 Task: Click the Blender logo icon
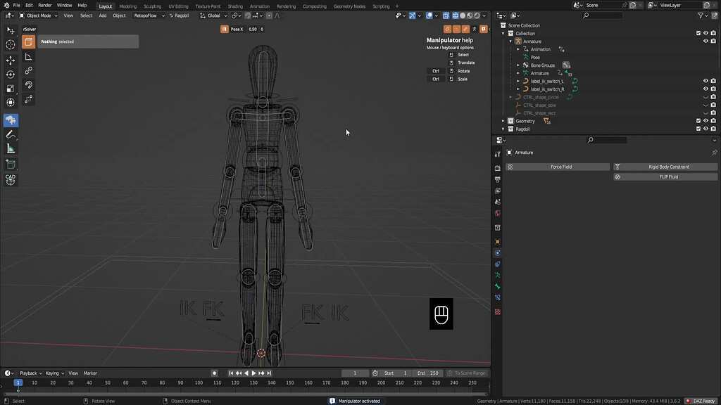6,5
